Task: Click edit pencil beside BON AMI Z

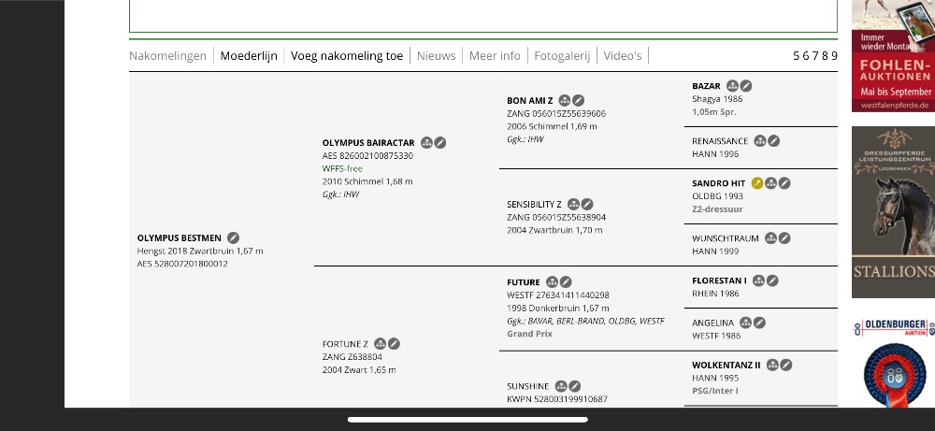Action: click(x=579, y=100)
